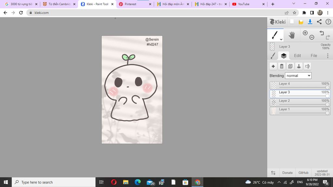Duplicate the layer with duplicate icon

tap(290, 66)
